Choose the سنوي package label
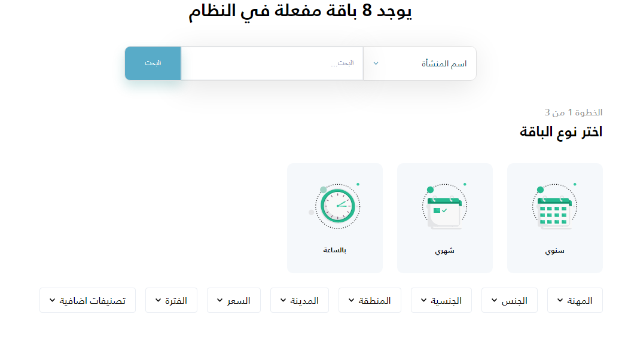The image size is (625, 339). (x=554, y=251)
